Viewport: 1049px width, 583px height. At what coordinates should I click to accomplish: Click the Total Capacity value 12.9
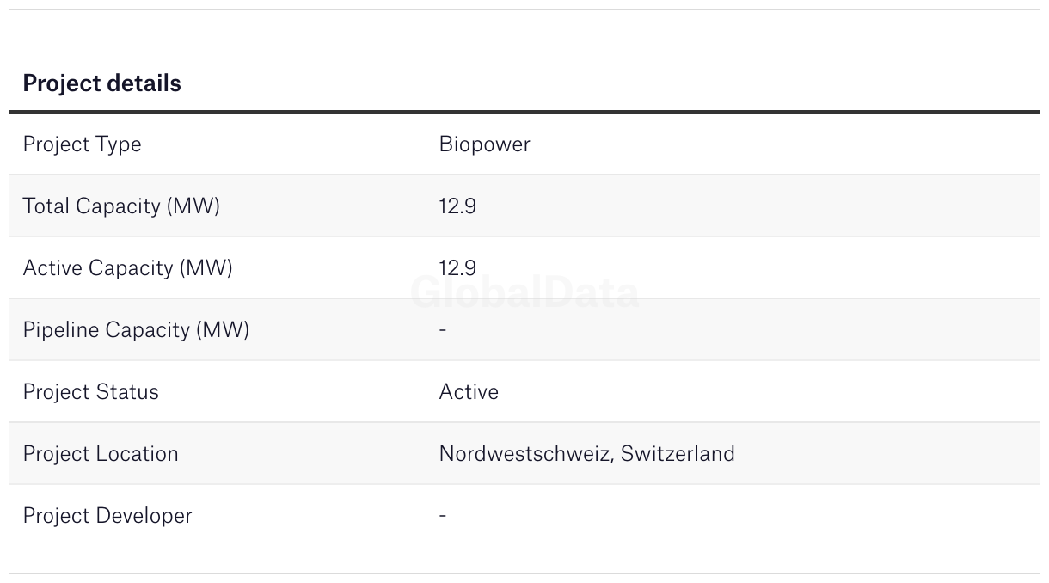pyautogui.click(x=457, y=206)
